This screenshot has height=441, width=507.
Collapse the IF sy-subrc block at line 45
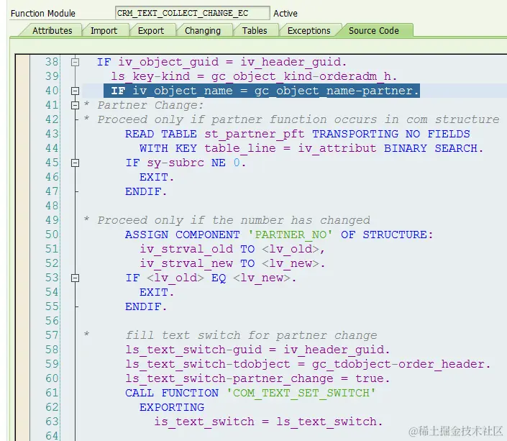tap(75, 163)
